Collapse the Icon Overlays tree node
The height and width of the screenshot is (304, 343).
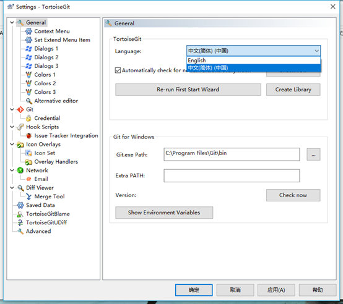pos(12,144)
